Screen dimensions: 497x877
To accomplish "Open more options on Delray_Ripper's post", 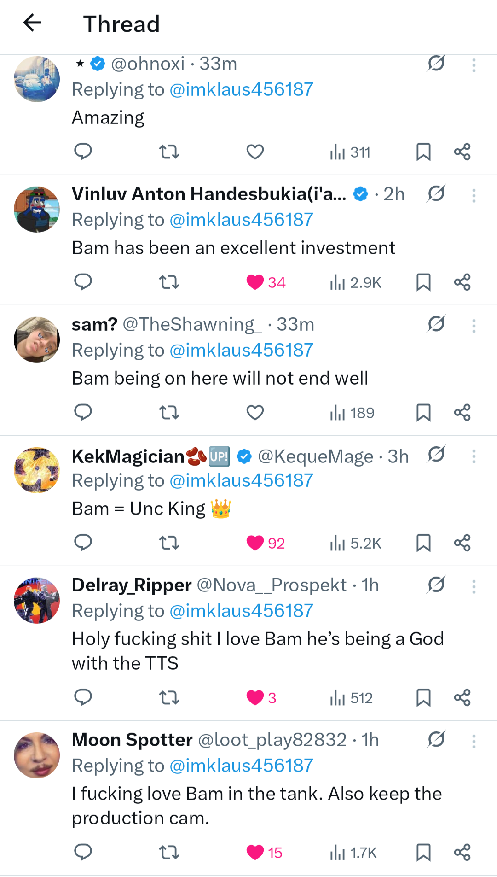I will point(474,587).
